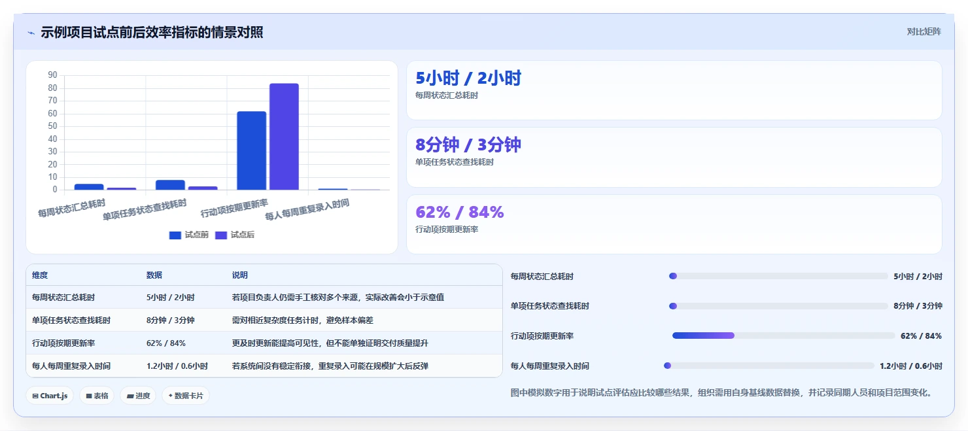Click the 行动项按期更新率 progress bar
968x431 pixels.
pyautogui.click(x=784, y=336)
